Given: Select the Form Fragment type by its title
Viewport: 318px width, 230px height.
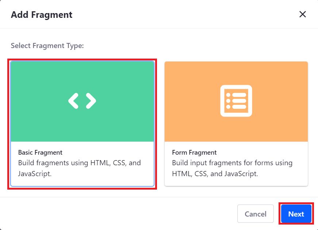Looking at the screenshot, I should point(194,152).
